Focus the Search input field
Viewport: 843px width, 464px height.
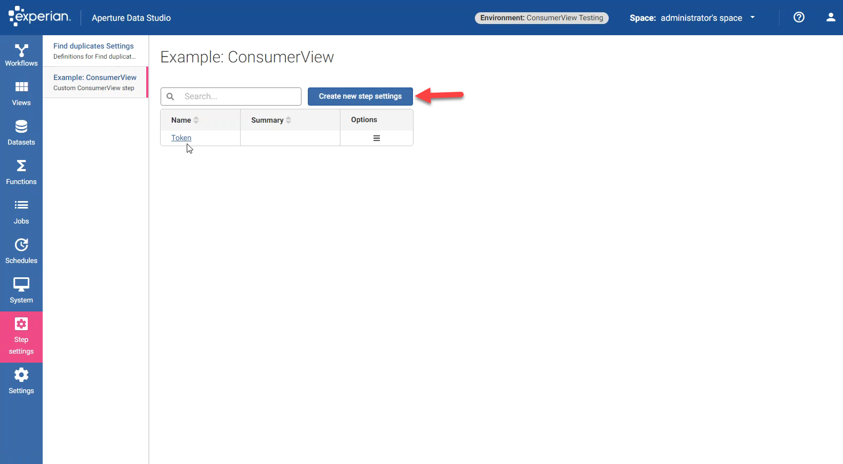click(231, 97)
